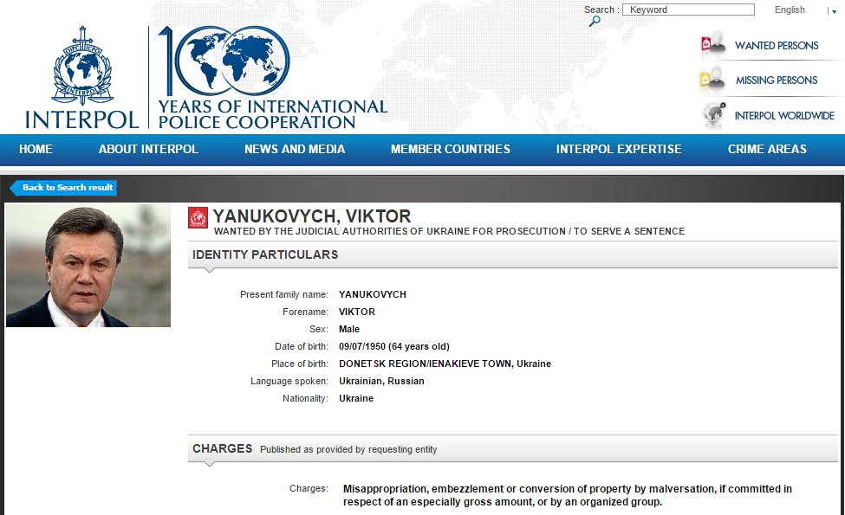Click the Interpol Worldwide globe icon
The width and height of the screenshot is (845, 515).
(x=713, y=115)
